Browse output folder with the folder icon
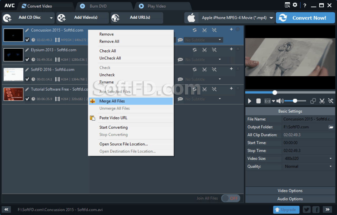 coord(331,127)
